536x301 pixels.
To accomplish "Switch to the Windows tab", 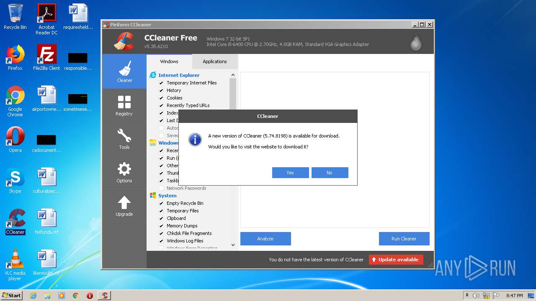I will (169, 61).
